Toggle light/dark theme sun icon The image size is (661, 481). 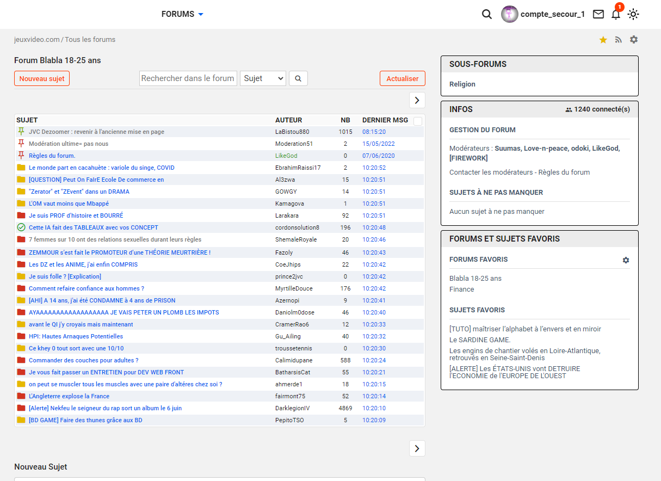[633, 14]
